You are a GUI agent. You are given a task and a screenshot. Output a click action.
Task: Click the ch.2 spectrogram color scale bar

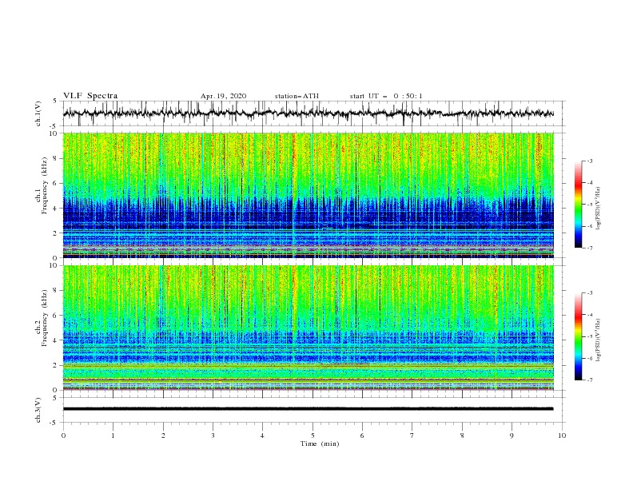[579, 336]
